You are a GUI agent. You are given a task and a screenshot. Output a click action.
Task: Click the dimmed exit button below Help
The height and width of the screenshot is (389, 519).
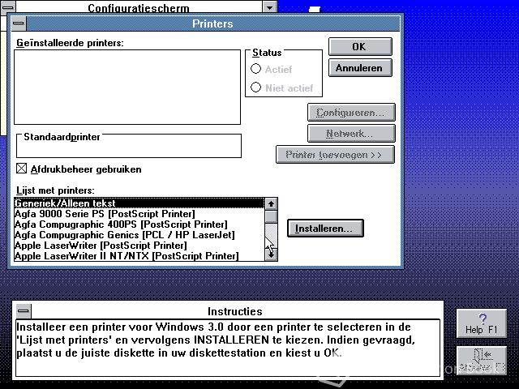click(x=482, y=361)
